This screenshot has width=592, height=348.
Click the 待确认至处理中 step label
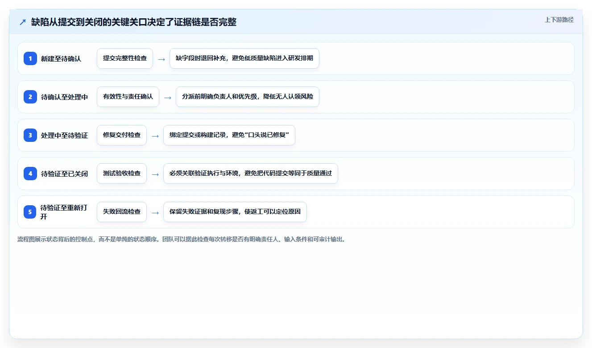click(x=64, y=97)
